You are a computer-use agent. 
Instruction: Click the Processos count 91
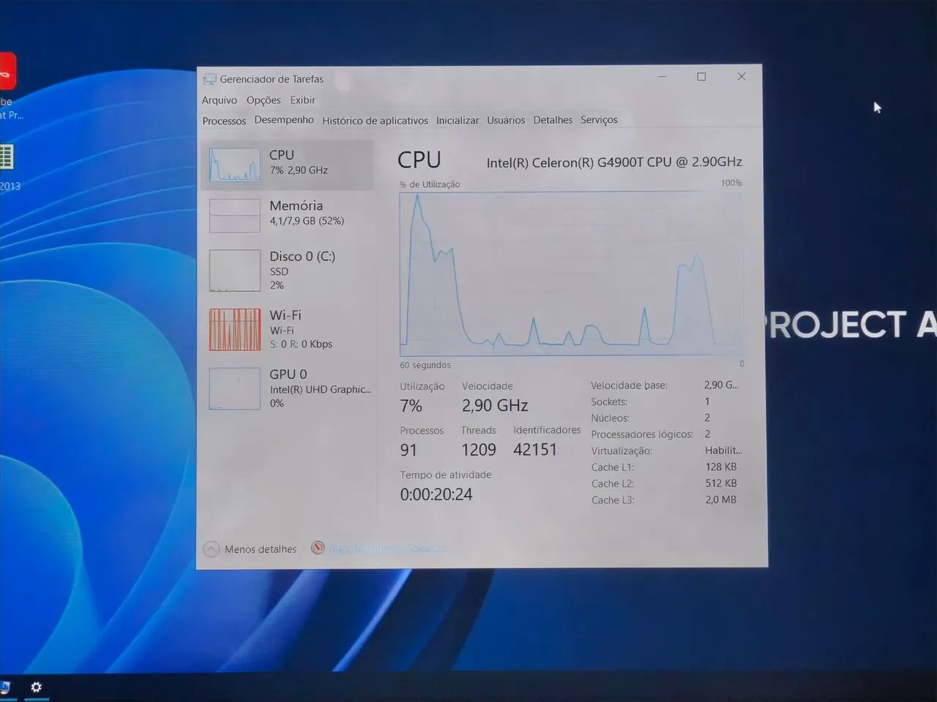[x=408, y=450]
